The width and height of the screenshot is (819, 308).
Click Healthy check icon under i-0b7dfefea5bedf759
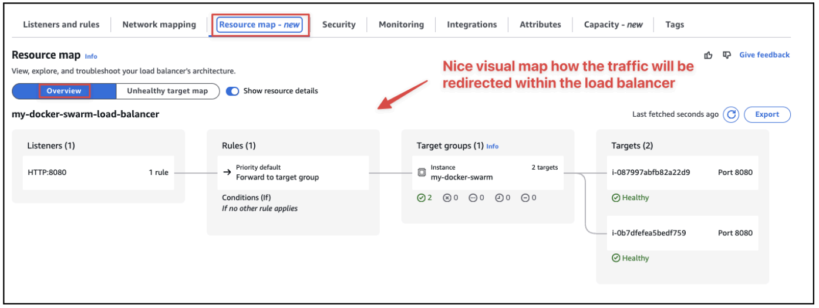[616, 258]
